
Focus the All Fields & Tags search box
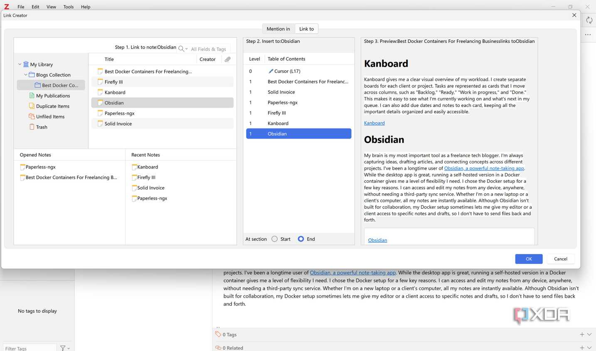tap(209, 49)
